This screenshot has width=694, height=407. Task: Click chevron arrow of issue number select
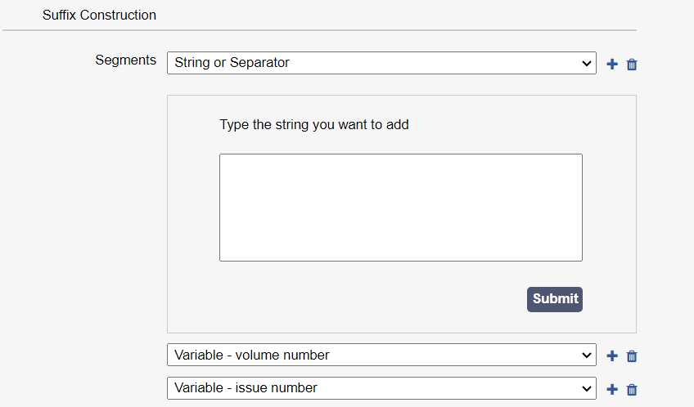coord(586,388)
